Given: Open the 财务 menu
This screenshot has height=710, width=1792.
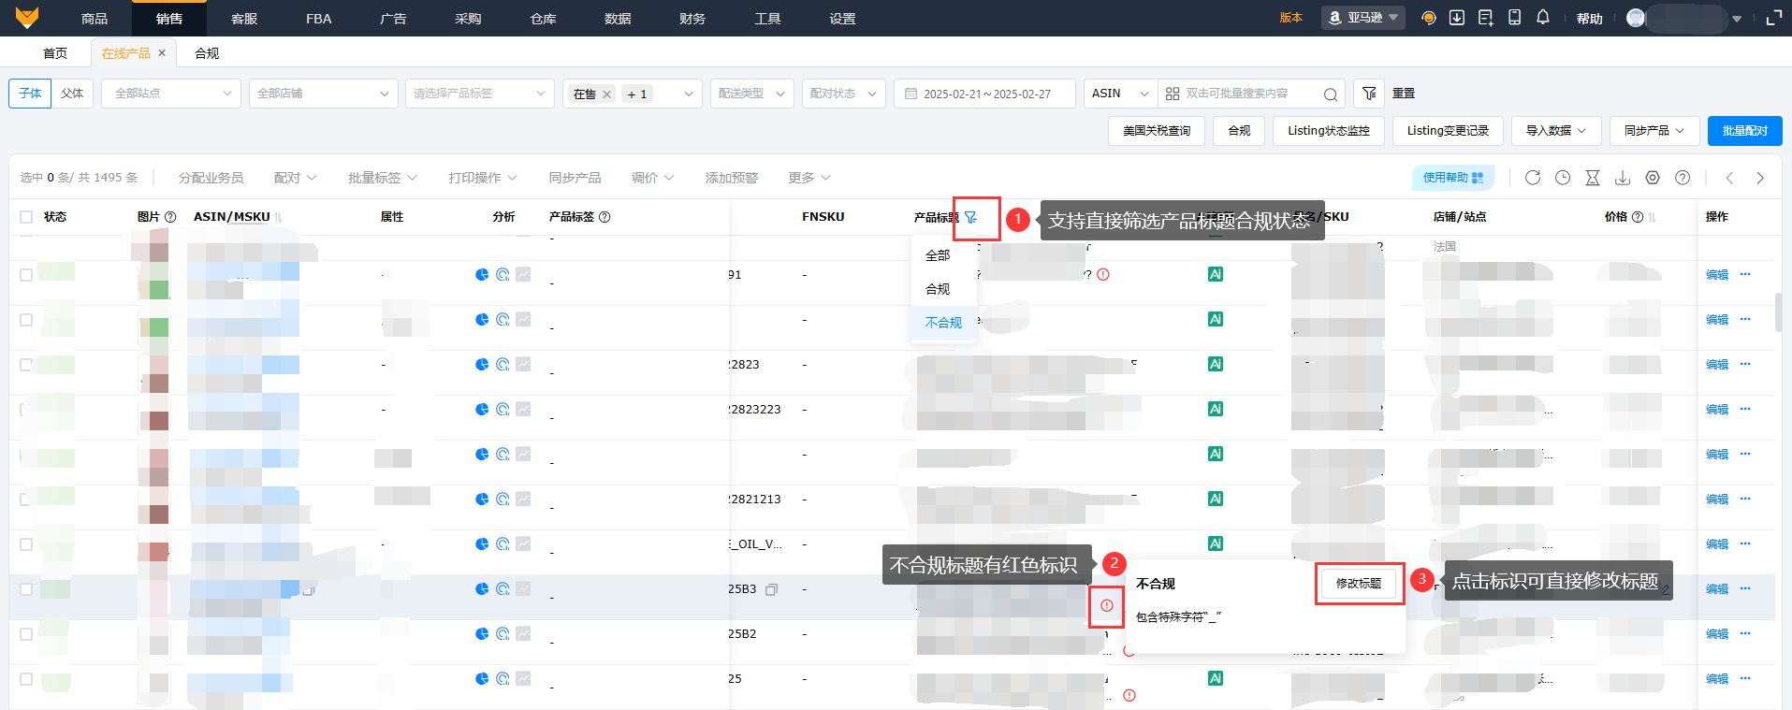Looking at the screenshot, I should point(692,18).
